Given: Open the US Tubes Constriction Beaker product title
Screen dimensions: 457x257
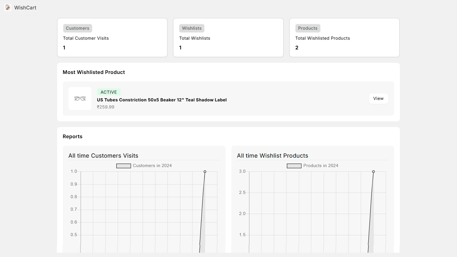Looking at the screenshot, I should click(162, 100).
